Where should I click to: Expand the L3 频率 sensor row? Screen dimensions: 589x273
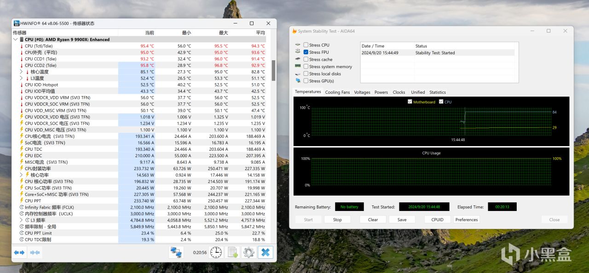[21, 220]
